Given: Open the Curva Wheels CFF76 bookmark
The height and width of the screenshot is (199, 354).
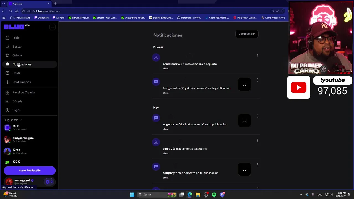Looking at the screenshot, I should tap(273, 18).
